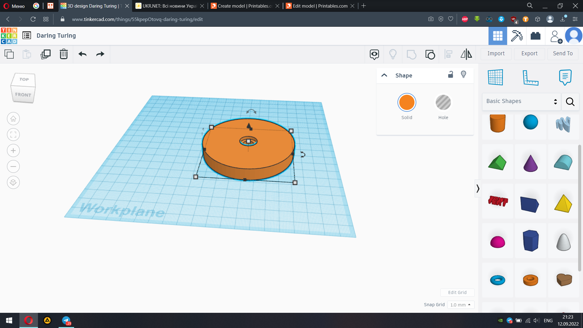Toggle the lock on the selected shape
This screenshot has height=328, width=583.
tap(451, 74)
